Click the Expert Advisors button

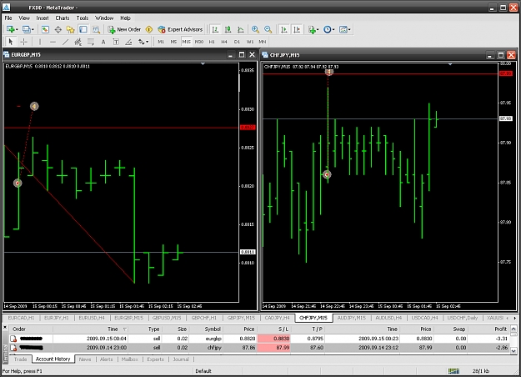tap(180, 29)
